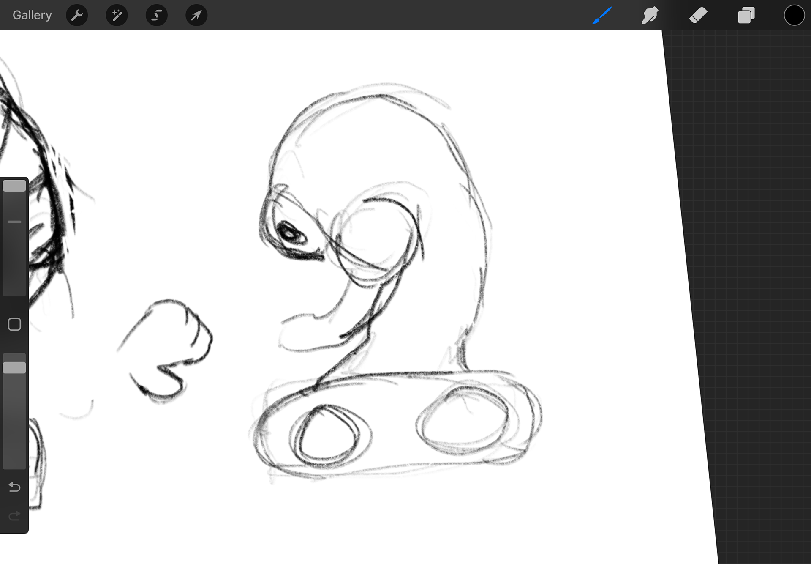811x564 pixels.
Task: Open the active color picker
Action: (794, 15)
